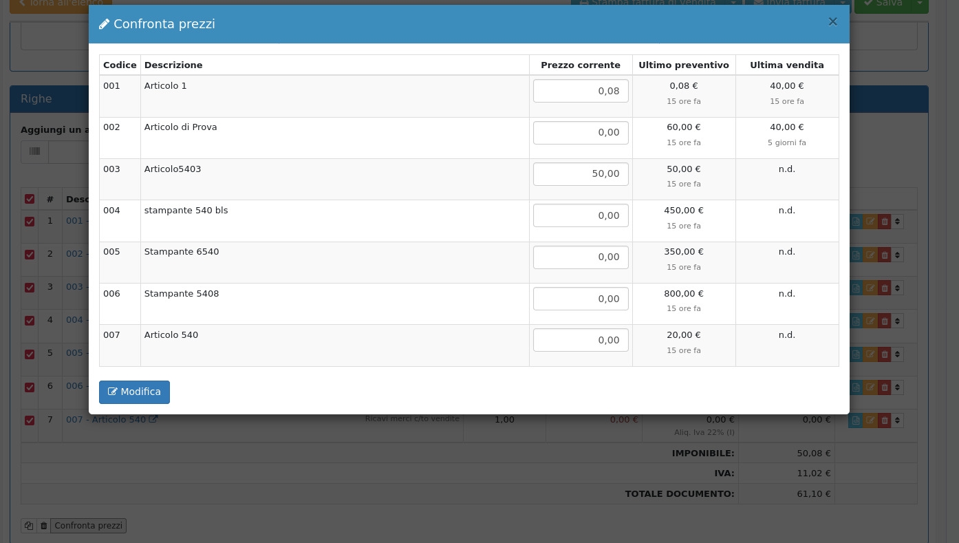Expand the Salva button dropdown arrow
Screen dimensions: 959x543
(x=920, y=3)
